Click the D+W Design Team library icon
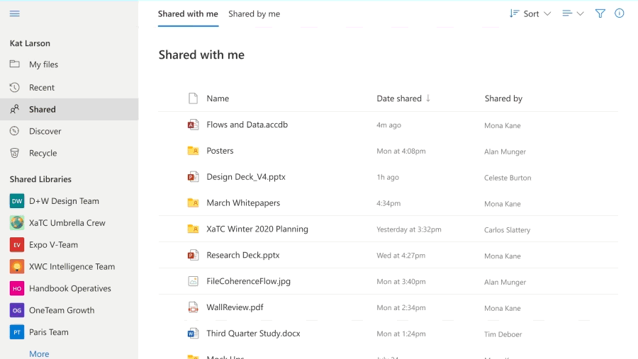The width and height of the screenshot is (638, 359). click(17, 201)
